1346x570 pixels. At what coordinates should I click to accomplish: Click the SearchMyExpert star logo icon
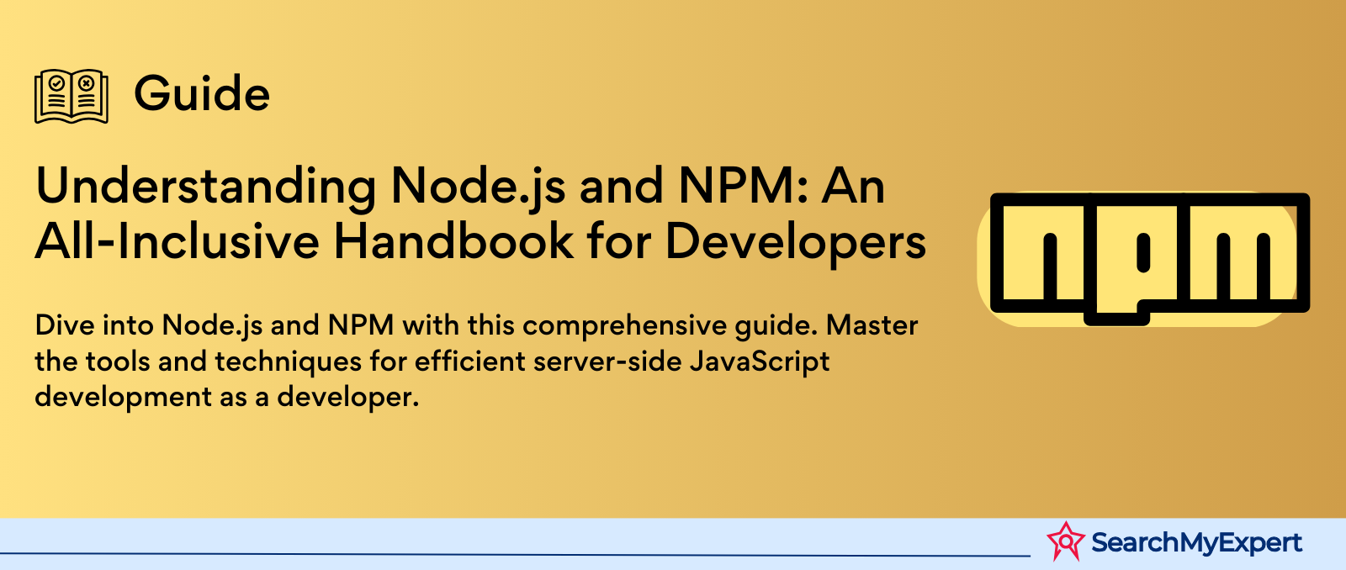(1066, 541)
